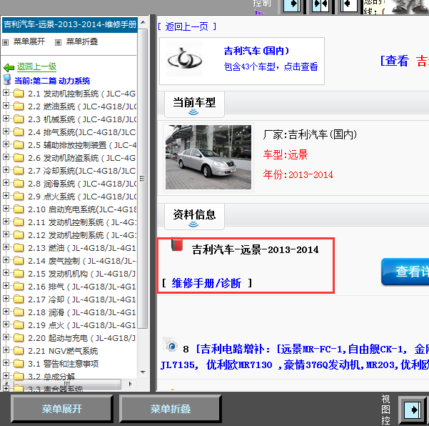The height and width of the screenshot is (426, 429).
Task: Click the 菜单折叠 icon in tree header
Action: (x=58, y=42)
